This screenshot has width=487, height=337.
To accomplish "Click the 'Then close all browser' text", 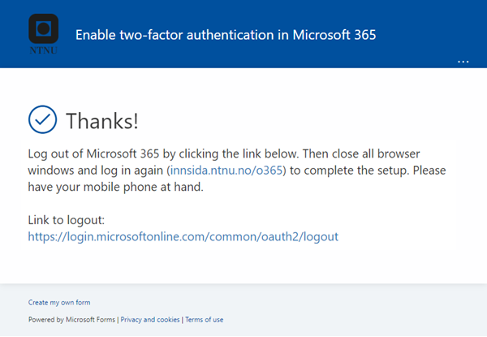I will click(361, 153).
